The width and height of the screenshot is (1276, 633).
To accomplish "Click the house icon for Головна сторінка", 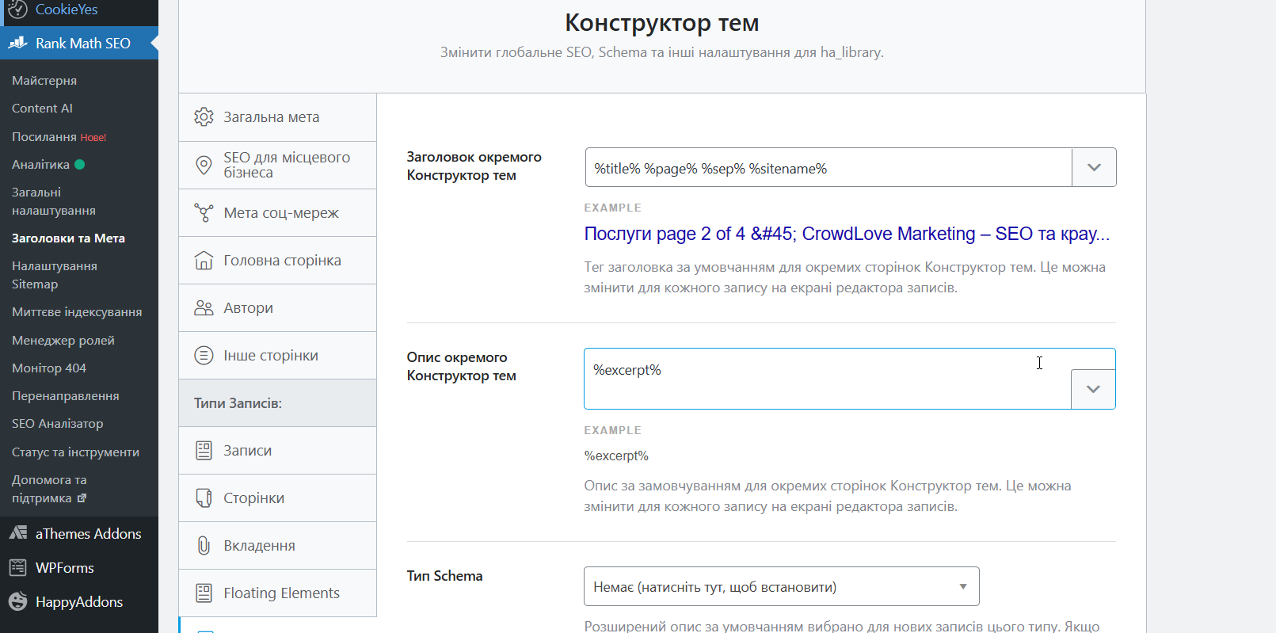I will coord(204,260).
